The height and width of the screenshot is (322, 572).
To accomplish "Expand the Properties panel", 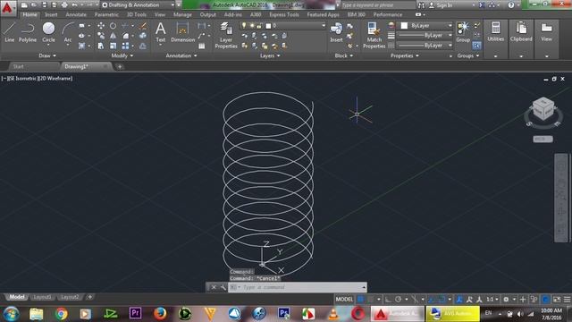I will [x=405, y=55].
